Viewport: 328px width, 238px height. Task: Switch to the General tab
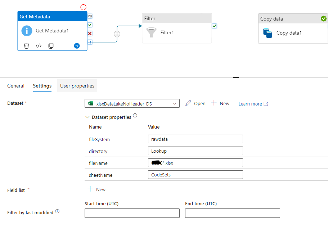16,86
